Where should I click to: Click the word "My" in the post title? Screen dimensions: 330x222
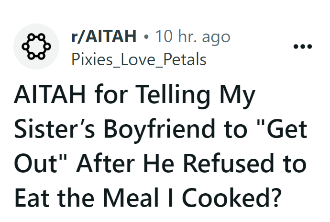point(242,97)
